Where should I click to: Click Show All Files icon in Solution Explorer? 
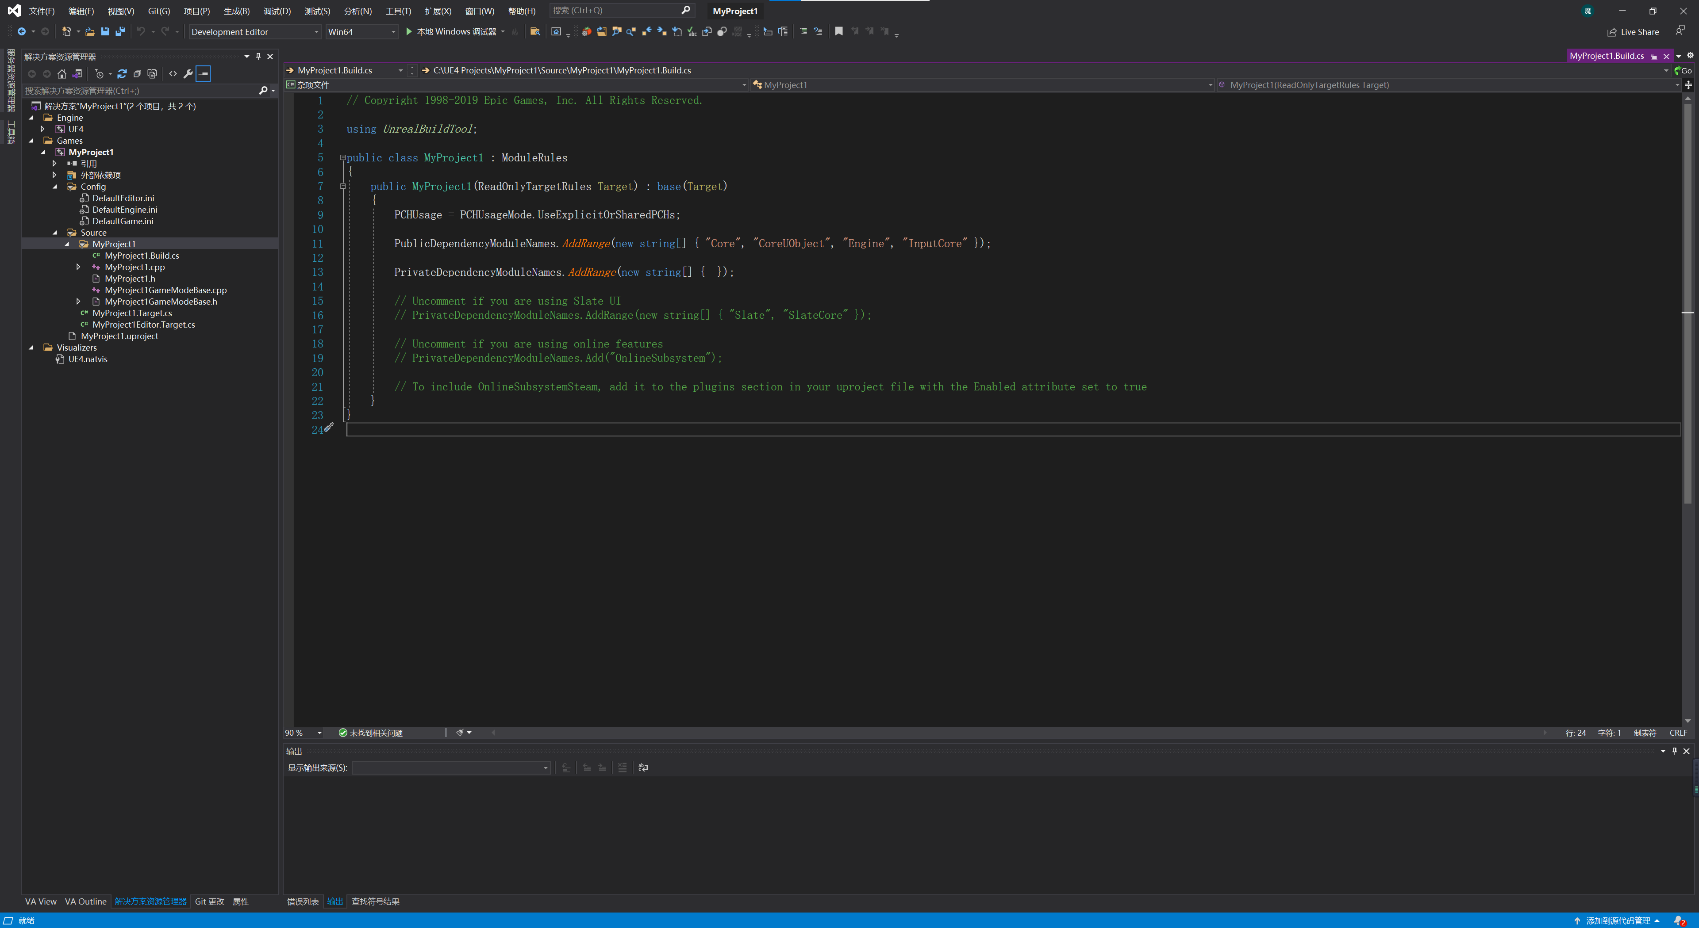(x=152, y=74)
